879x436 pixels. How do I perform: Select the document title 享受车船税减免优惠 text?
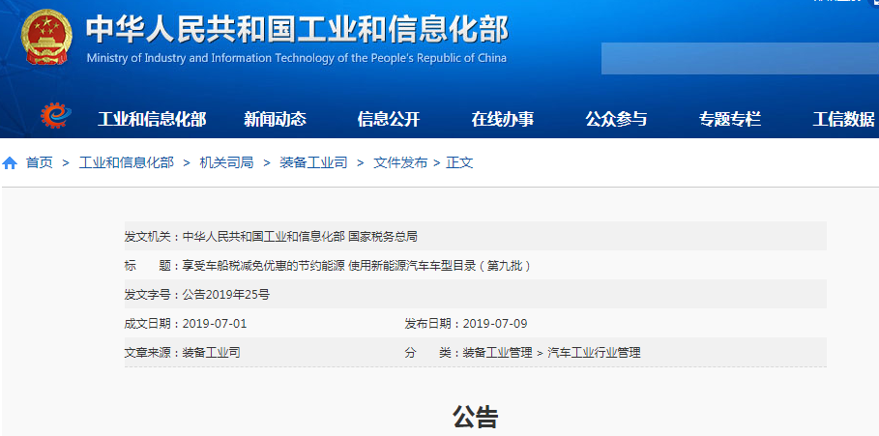(357, 266)
